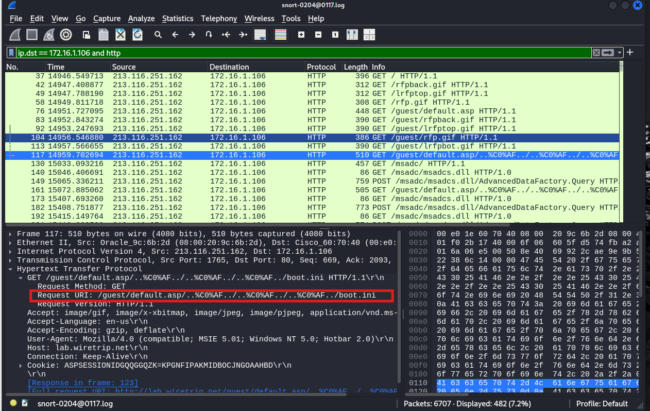Save this capture file
The width and height of the screenshot is (650, 411).
pyautogui.click(x=104, y=35)
